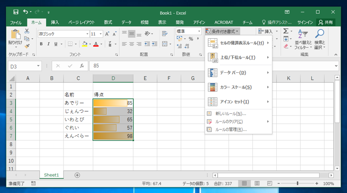Collapse the ribbon with chevron
Image resolution: width=347 pixels, height=193 pixels.
click(336, 55)
